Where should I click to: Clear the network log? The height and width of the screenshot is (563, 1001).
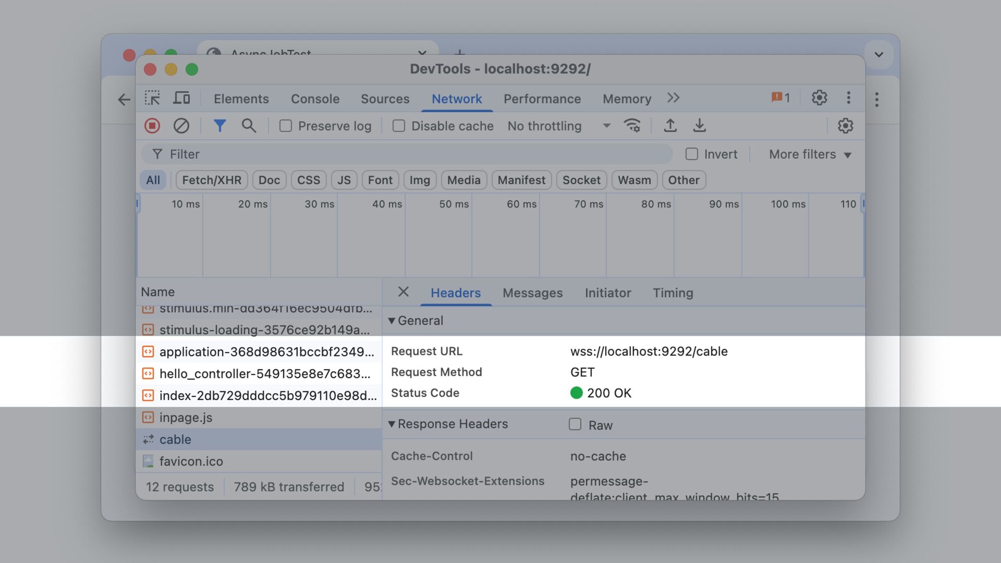(181, 126)
